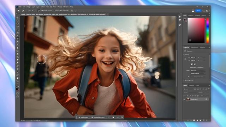Click the delete layer trash icon

click(x=207, y=120)
